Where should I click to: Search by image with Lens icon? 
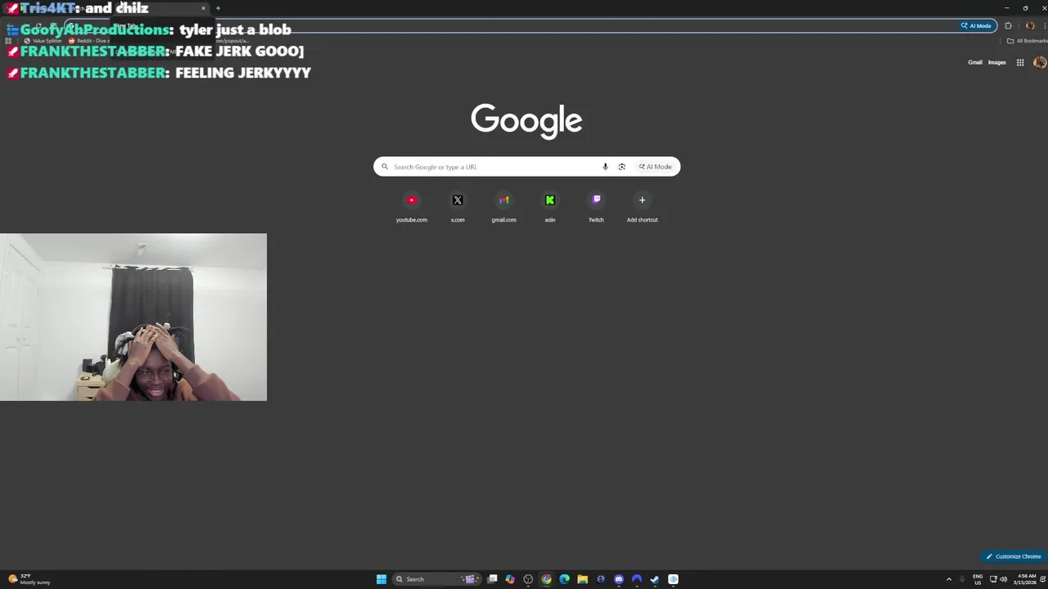621,167
